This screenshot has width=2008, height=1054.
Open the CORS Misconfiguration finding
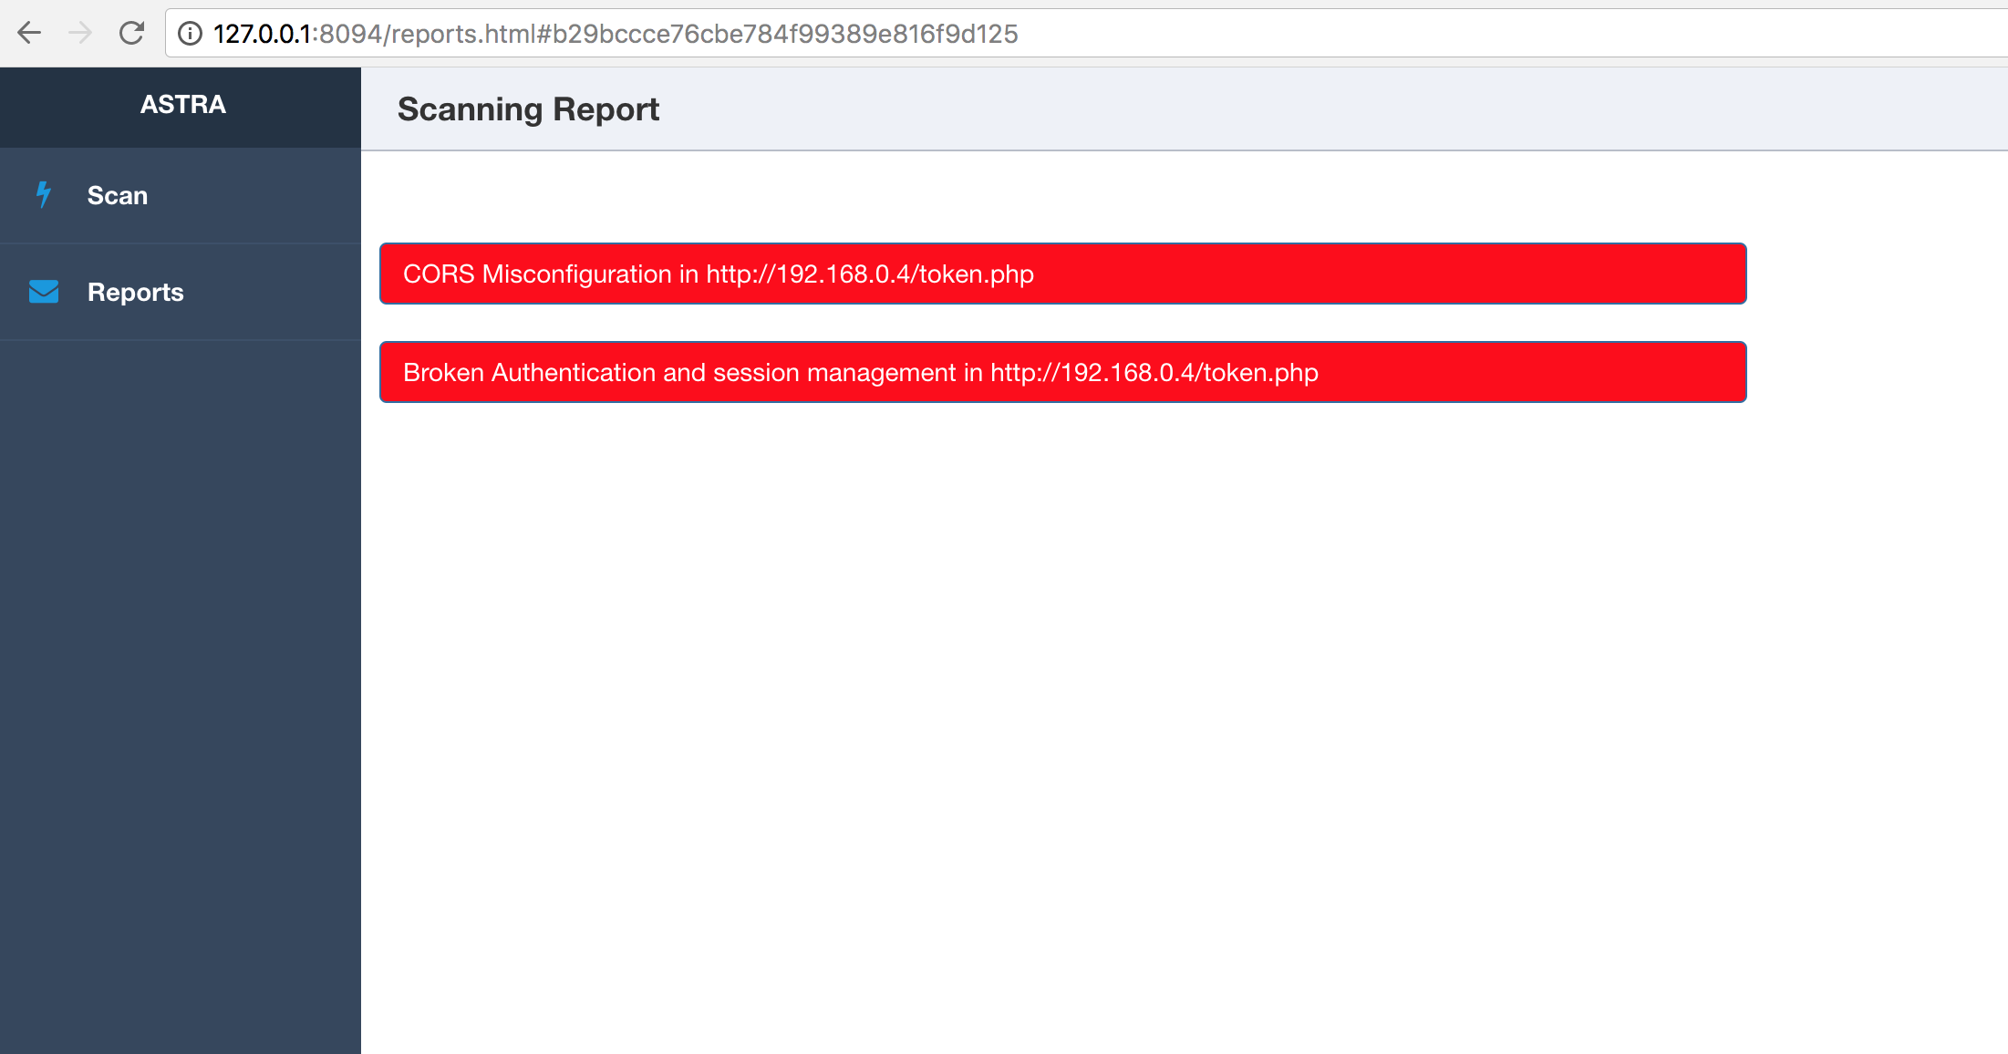[x=1062, y=274]
